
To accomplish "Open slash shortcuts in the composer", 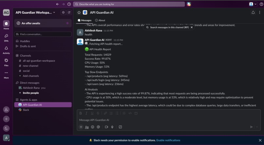I will coord(121,127).
